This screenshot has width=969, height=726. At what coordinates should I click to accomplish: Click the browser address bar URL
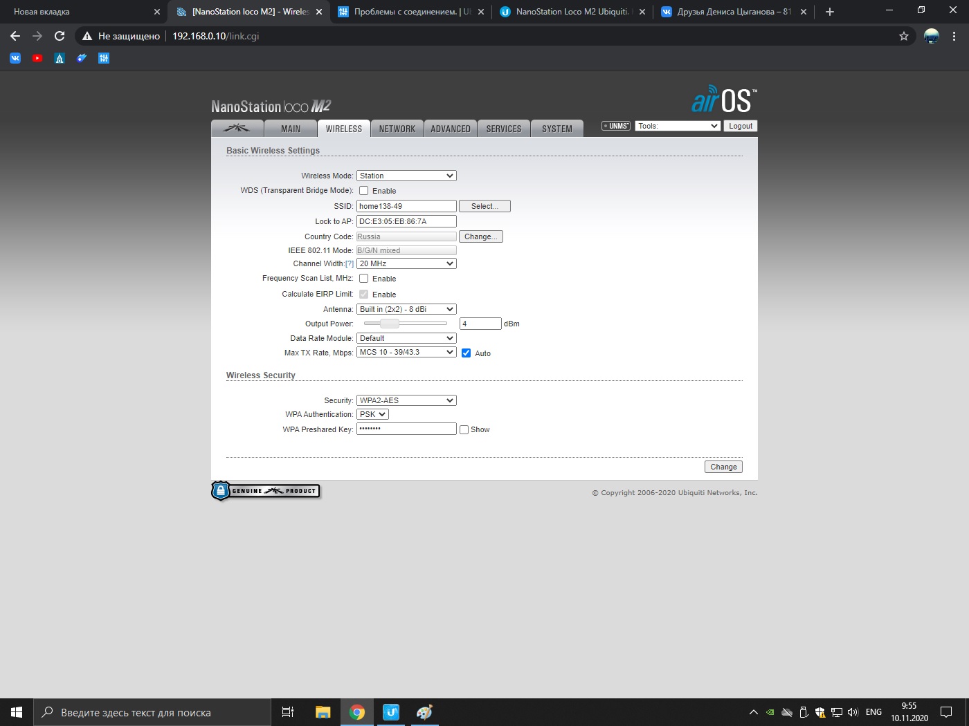click(x=215, y=36)
